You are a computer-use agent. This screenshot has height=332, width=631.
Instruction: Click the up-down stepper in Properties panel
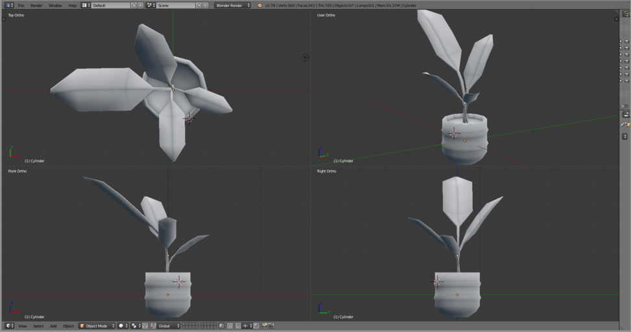[x=625, y=137]
